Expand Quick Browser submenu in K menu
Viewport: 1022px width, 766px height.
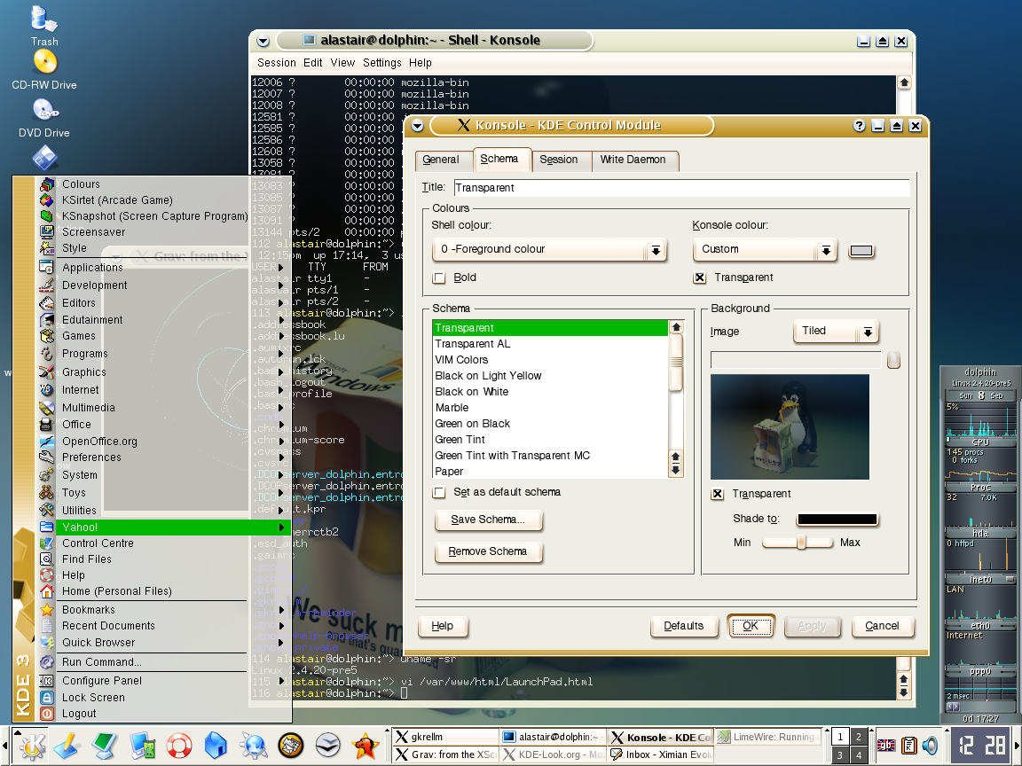coord(163,643)
